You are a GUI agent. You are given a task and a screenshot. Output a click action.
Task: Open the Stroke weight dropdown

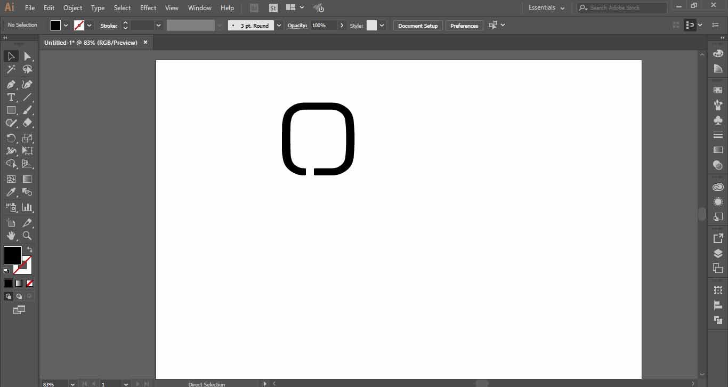tap(158, 26)
